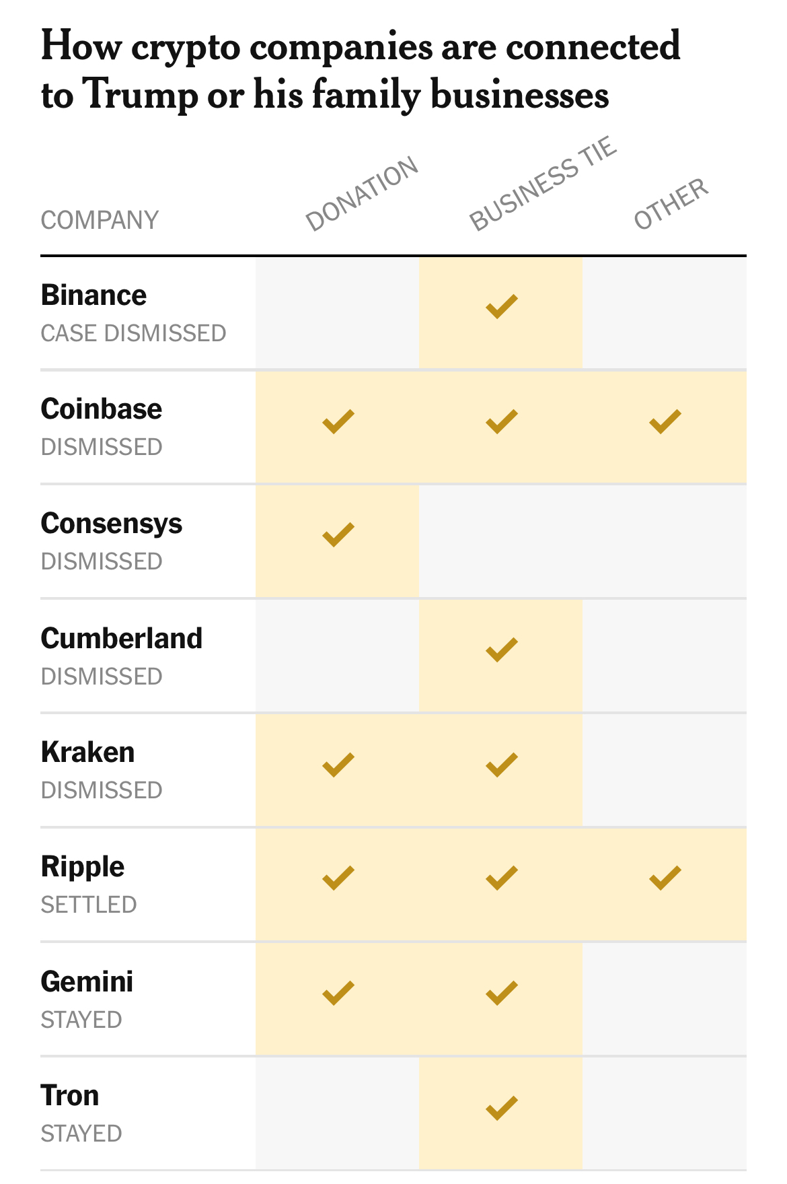
Task: Click the chart headline text
Action: point(361,70)
